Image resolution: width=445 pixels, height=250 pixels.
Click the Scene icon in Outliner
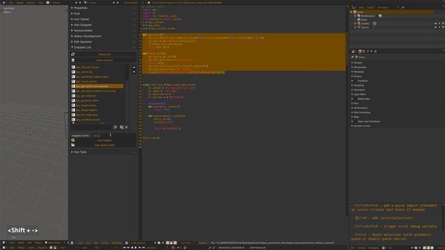coord(355,12)
